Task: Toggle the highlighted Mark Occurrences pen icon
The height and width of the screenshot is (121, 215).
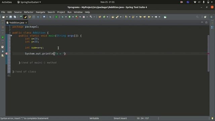Action: 25,17
